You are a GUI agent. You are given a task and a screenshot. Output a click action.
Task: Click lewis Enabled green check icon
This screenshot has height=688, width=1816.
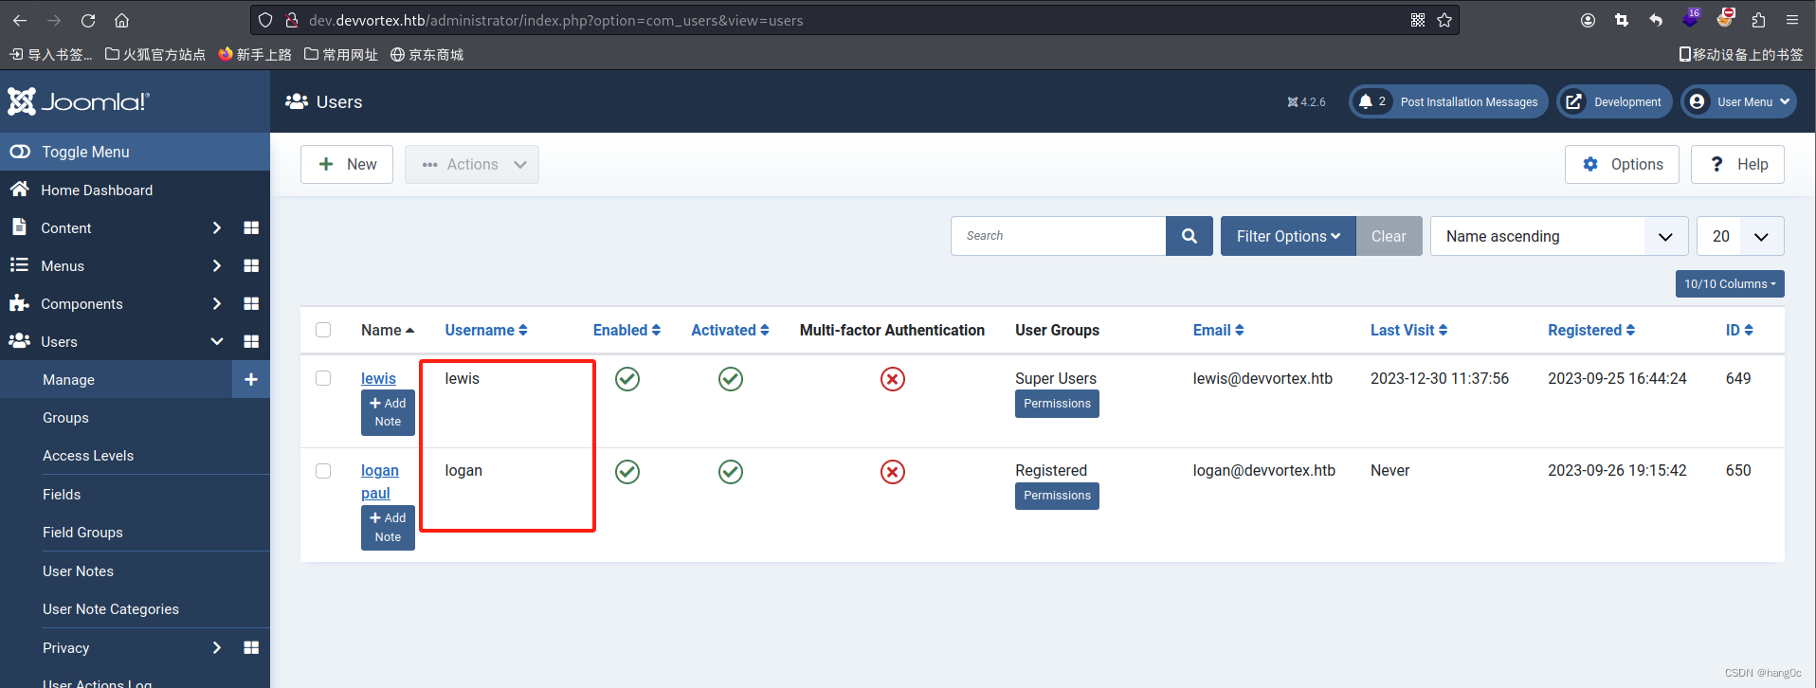pos(627,379)
